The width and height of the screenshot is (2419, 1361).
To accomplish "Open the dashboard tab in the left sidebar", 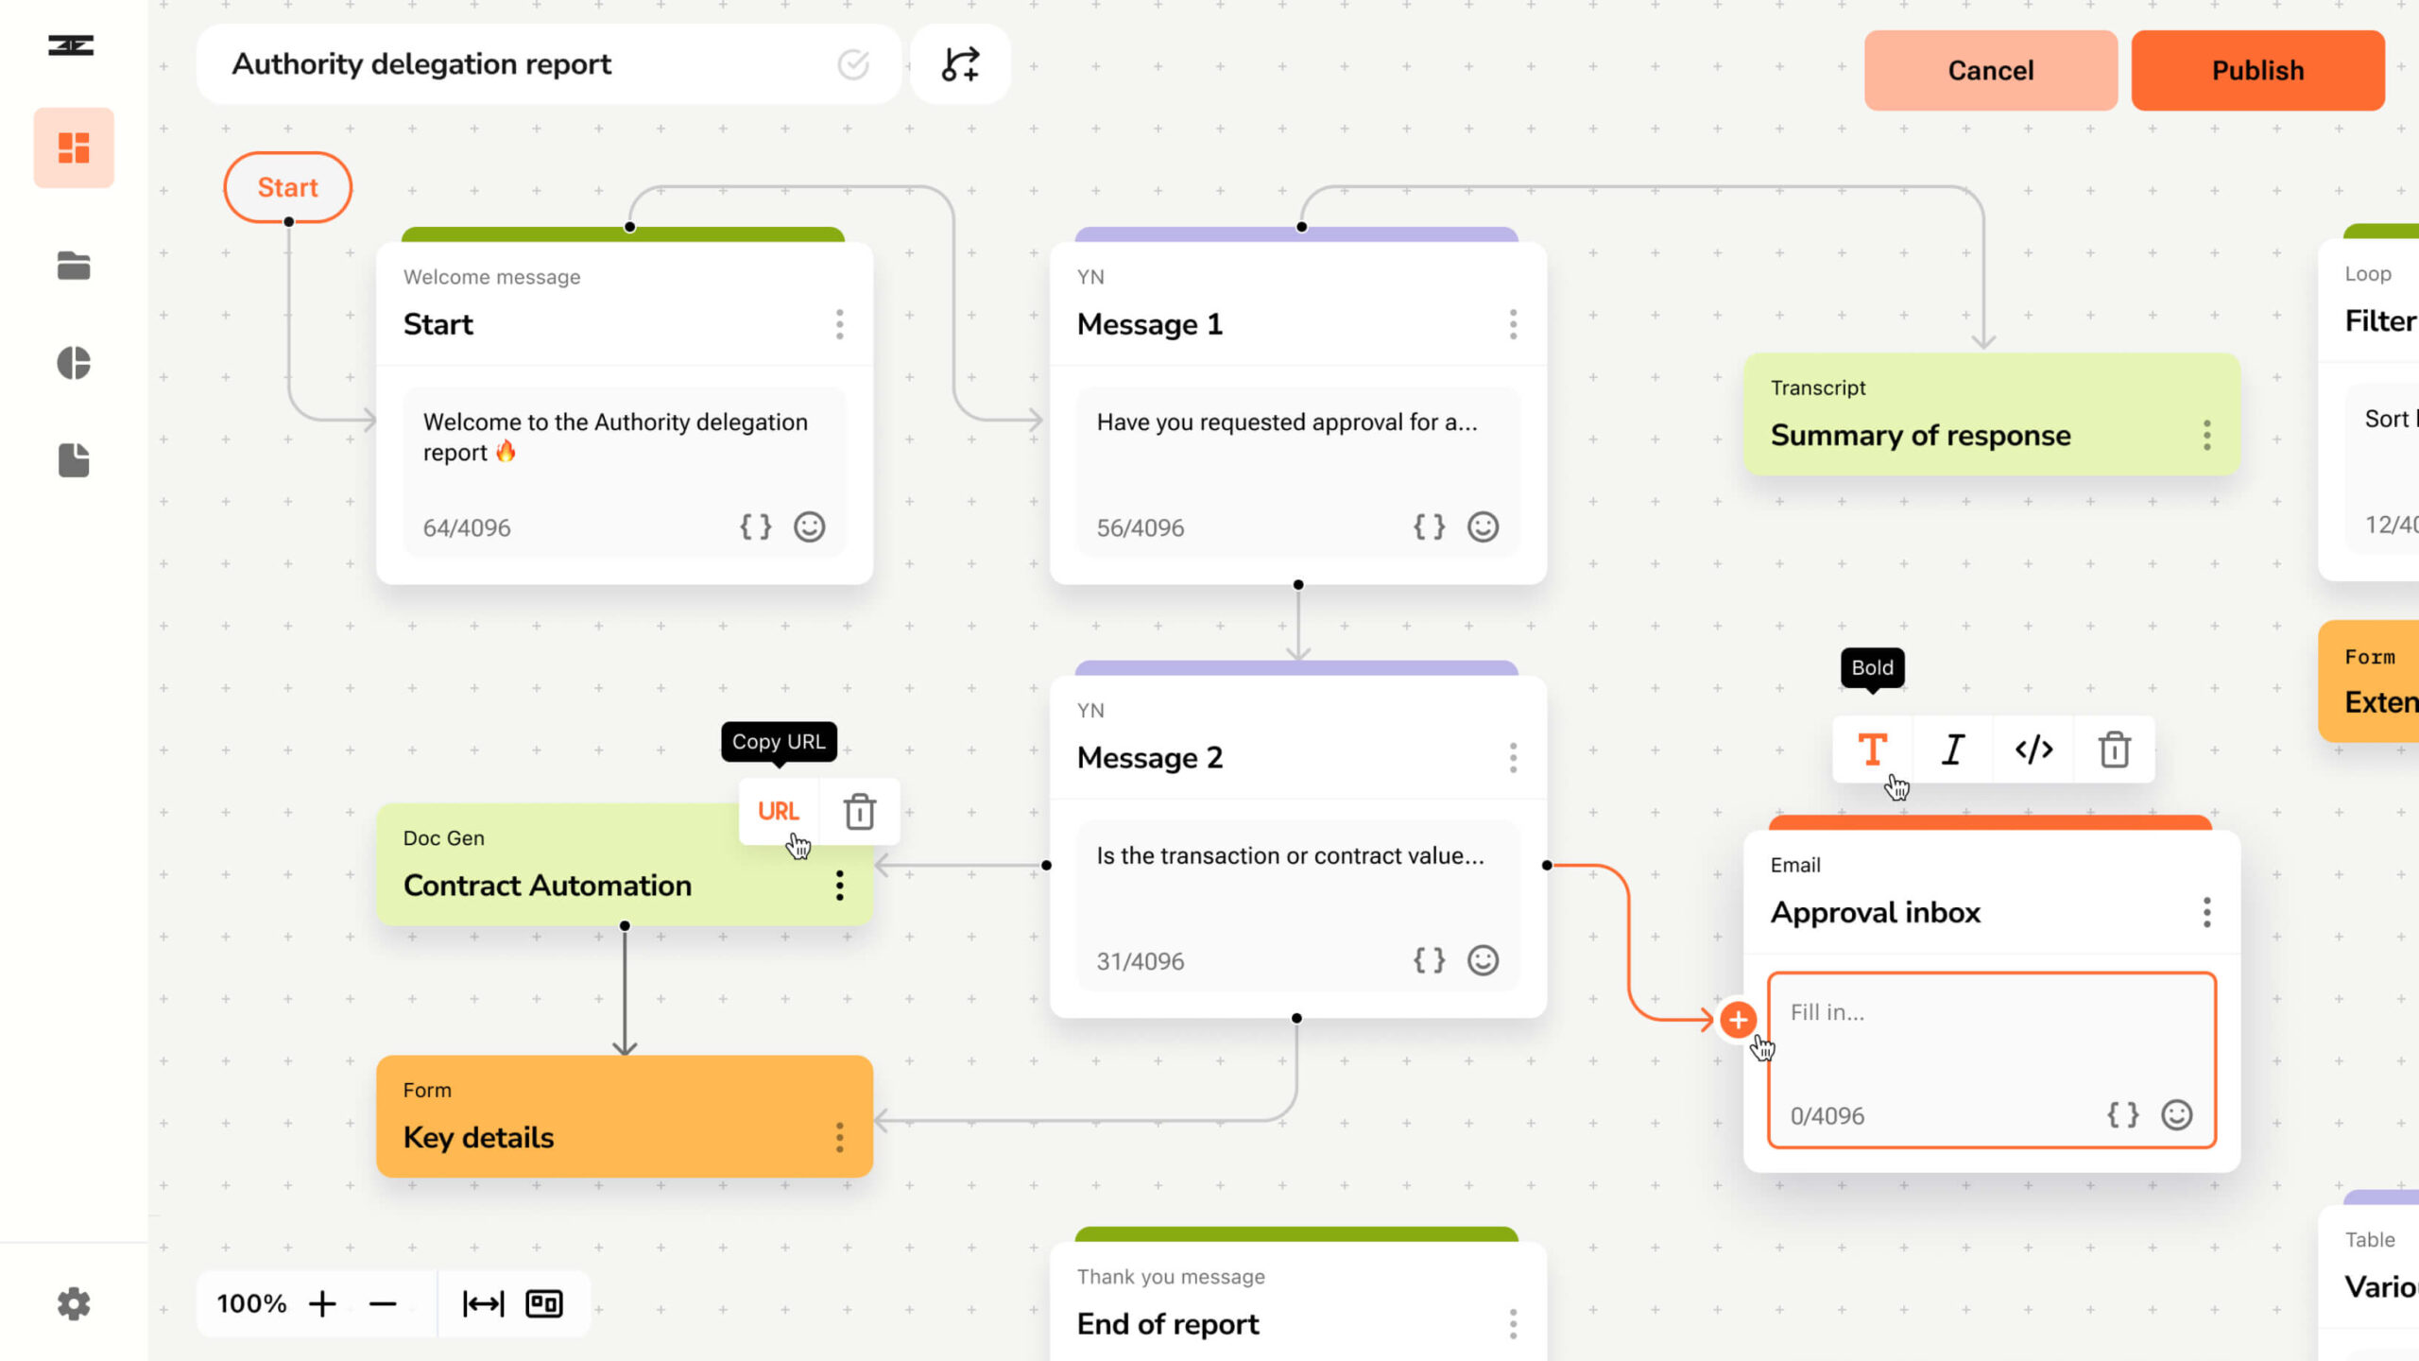I will [x=74, y=147].
